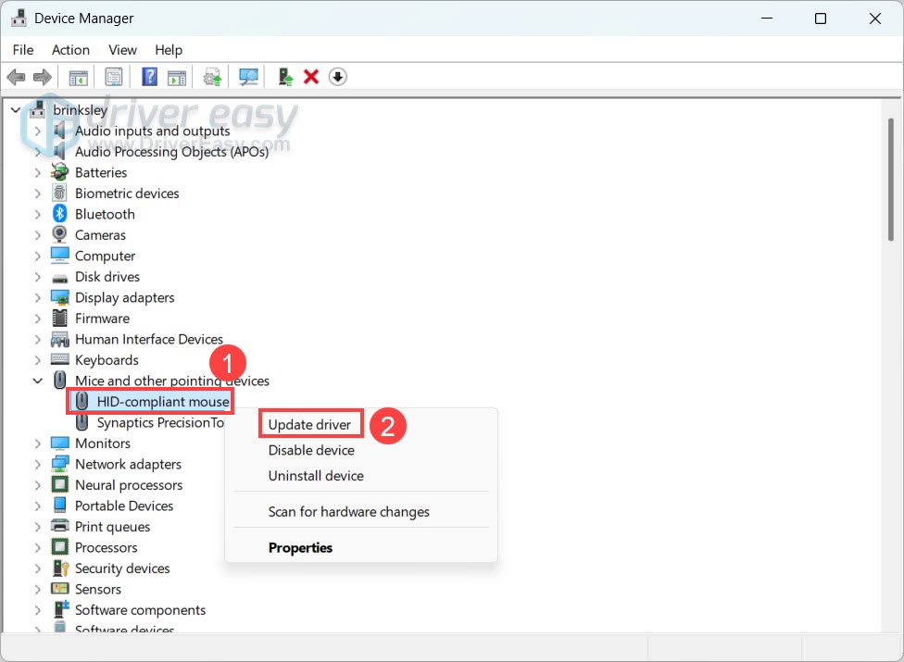Expand Audio inputs and outputs chevron
Viewport: 904px width, 662px height.
click(x=37, y=131)
